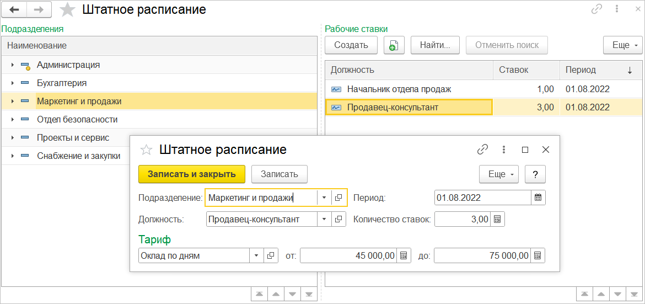645x304 pixels.
Task: Add main window to favorites star
Action: point(67,9)
